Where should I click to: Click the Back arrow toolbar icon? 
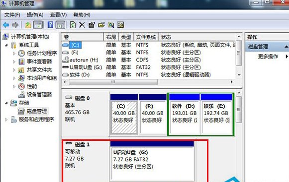click(6, 25)
